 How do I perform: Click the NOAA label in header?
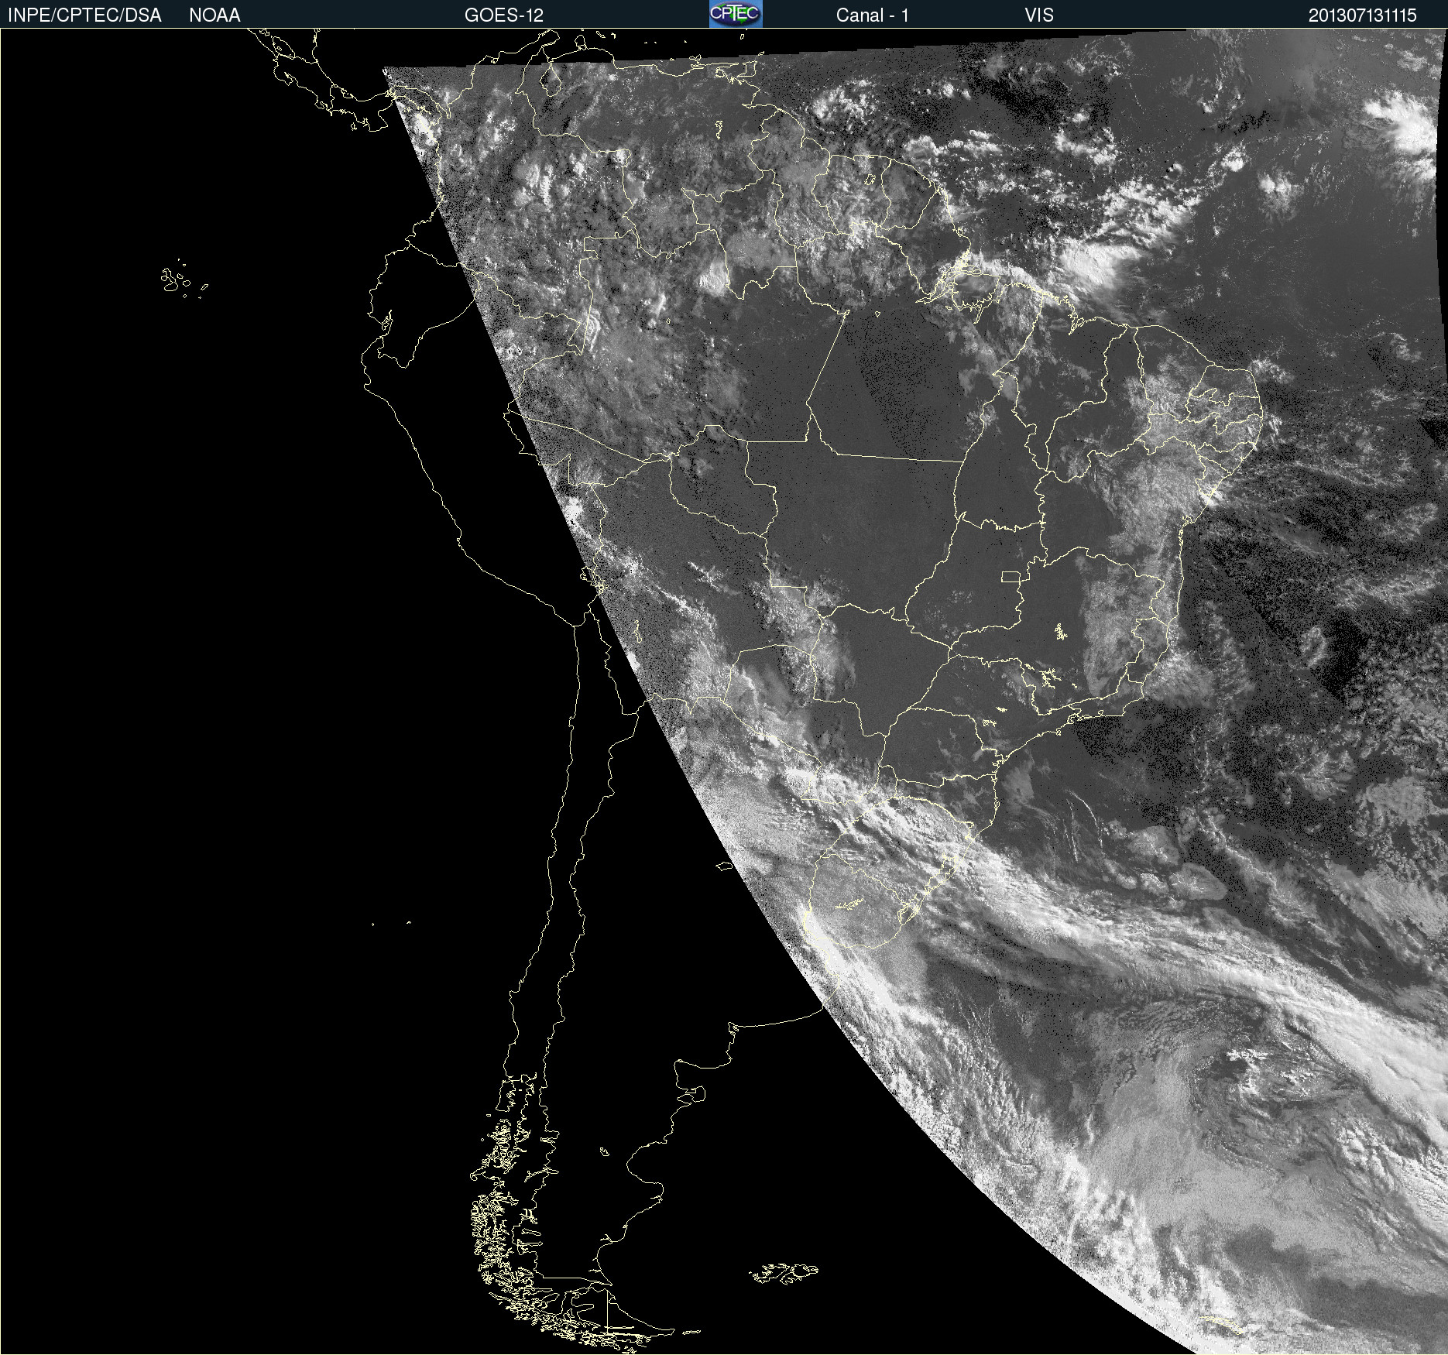214,15
